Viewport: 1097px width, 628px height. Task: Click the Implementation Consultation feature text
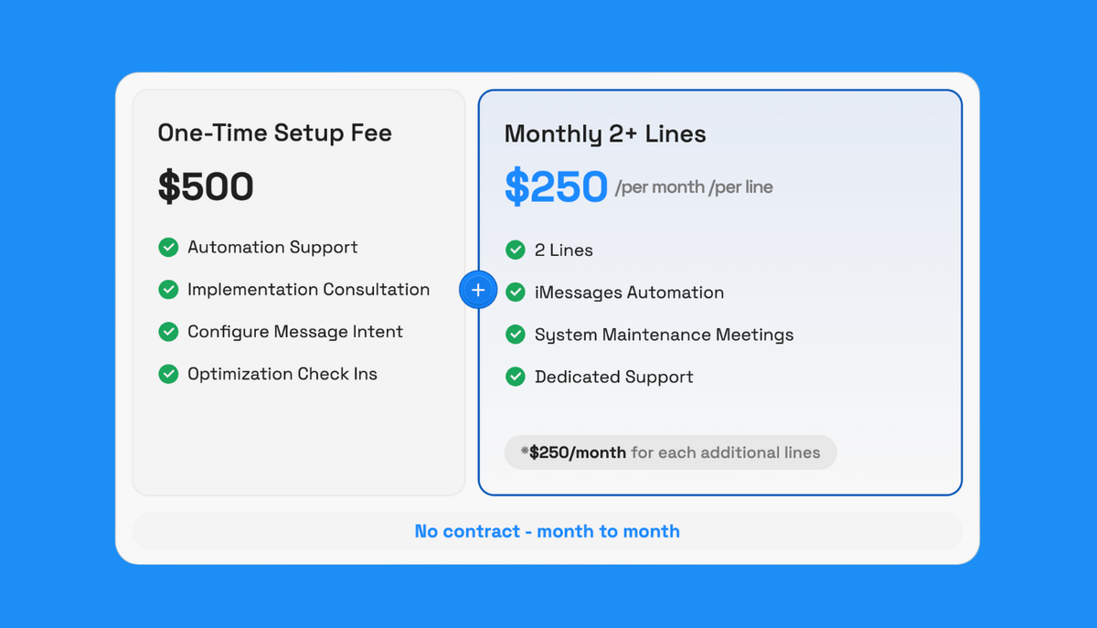[308, 289]
